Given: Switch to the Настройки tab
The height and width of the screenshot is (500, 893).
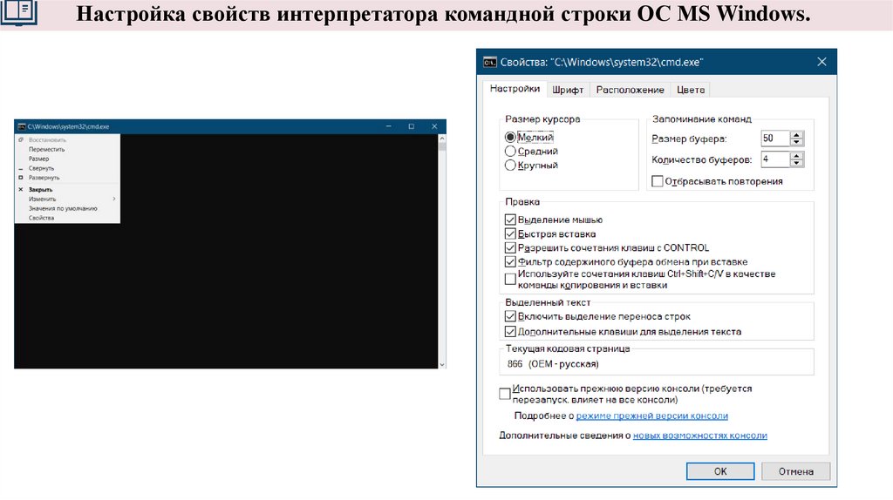Looking at the screenshot, I should [515, 89].
